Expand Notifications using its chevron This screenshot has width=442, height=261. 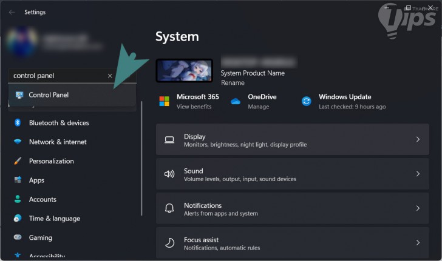pos(418,208)
